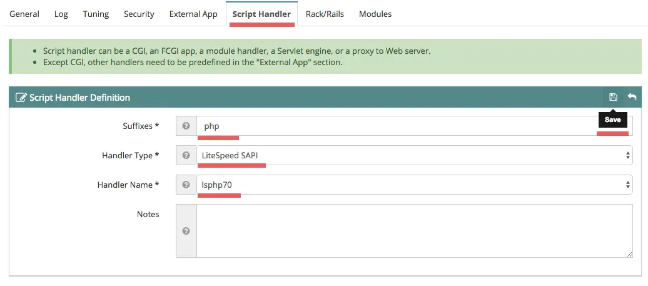
Task: Click the help icon beside Handler Name
Action: (186, 185)
